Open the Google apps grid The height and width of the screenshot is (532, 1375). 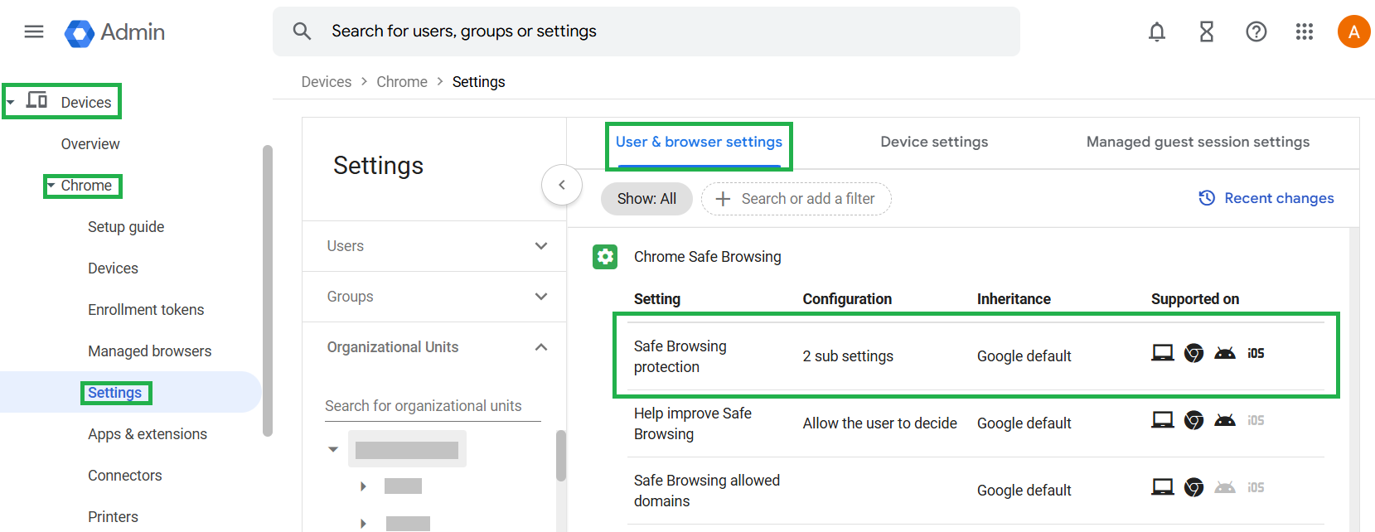(x=1305, y=31)
